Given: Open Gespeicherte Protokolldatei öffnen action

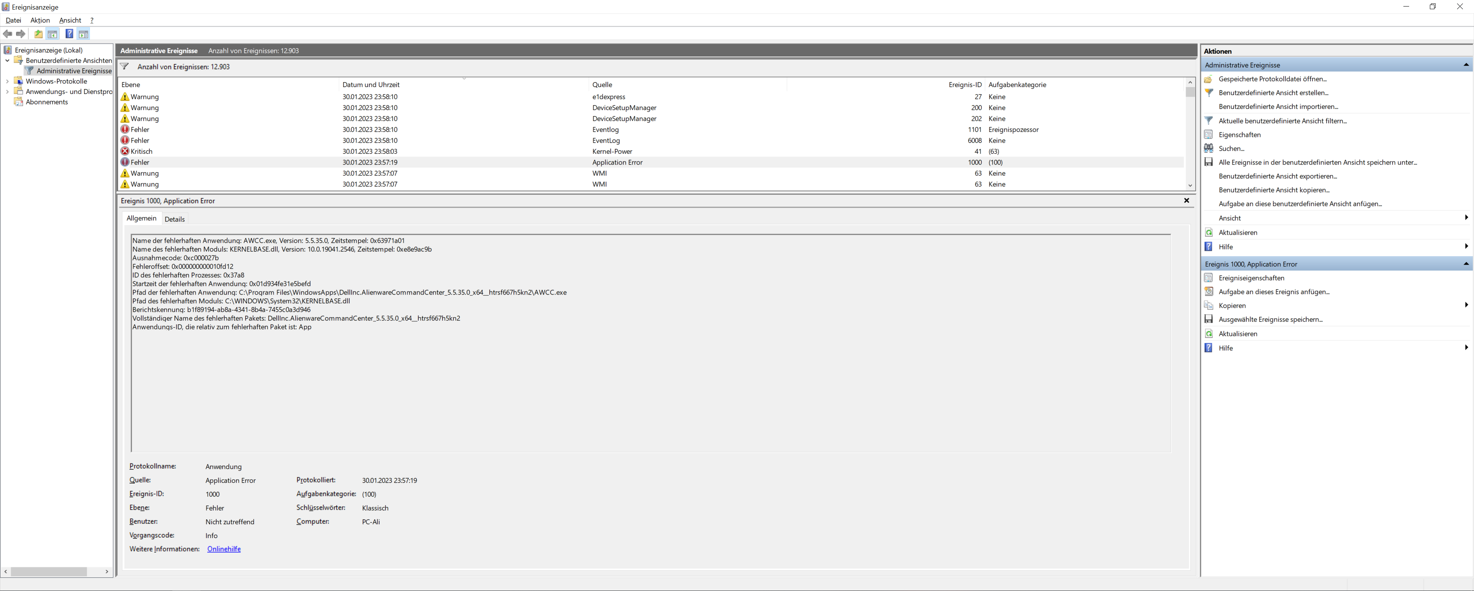Looking at the screenshot, I should 1272,79.
